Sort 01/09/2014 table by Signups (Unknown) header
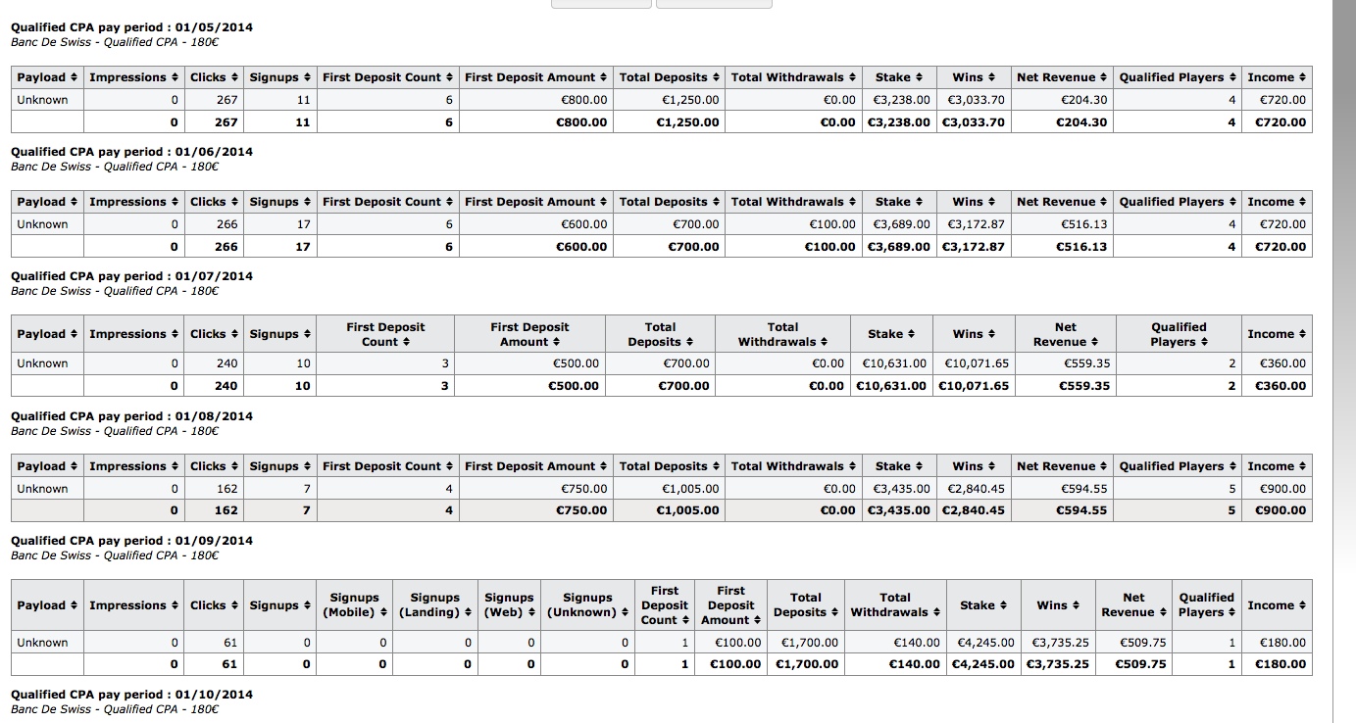The width and height of the screenshot is (1356, 723). [587, 605]
